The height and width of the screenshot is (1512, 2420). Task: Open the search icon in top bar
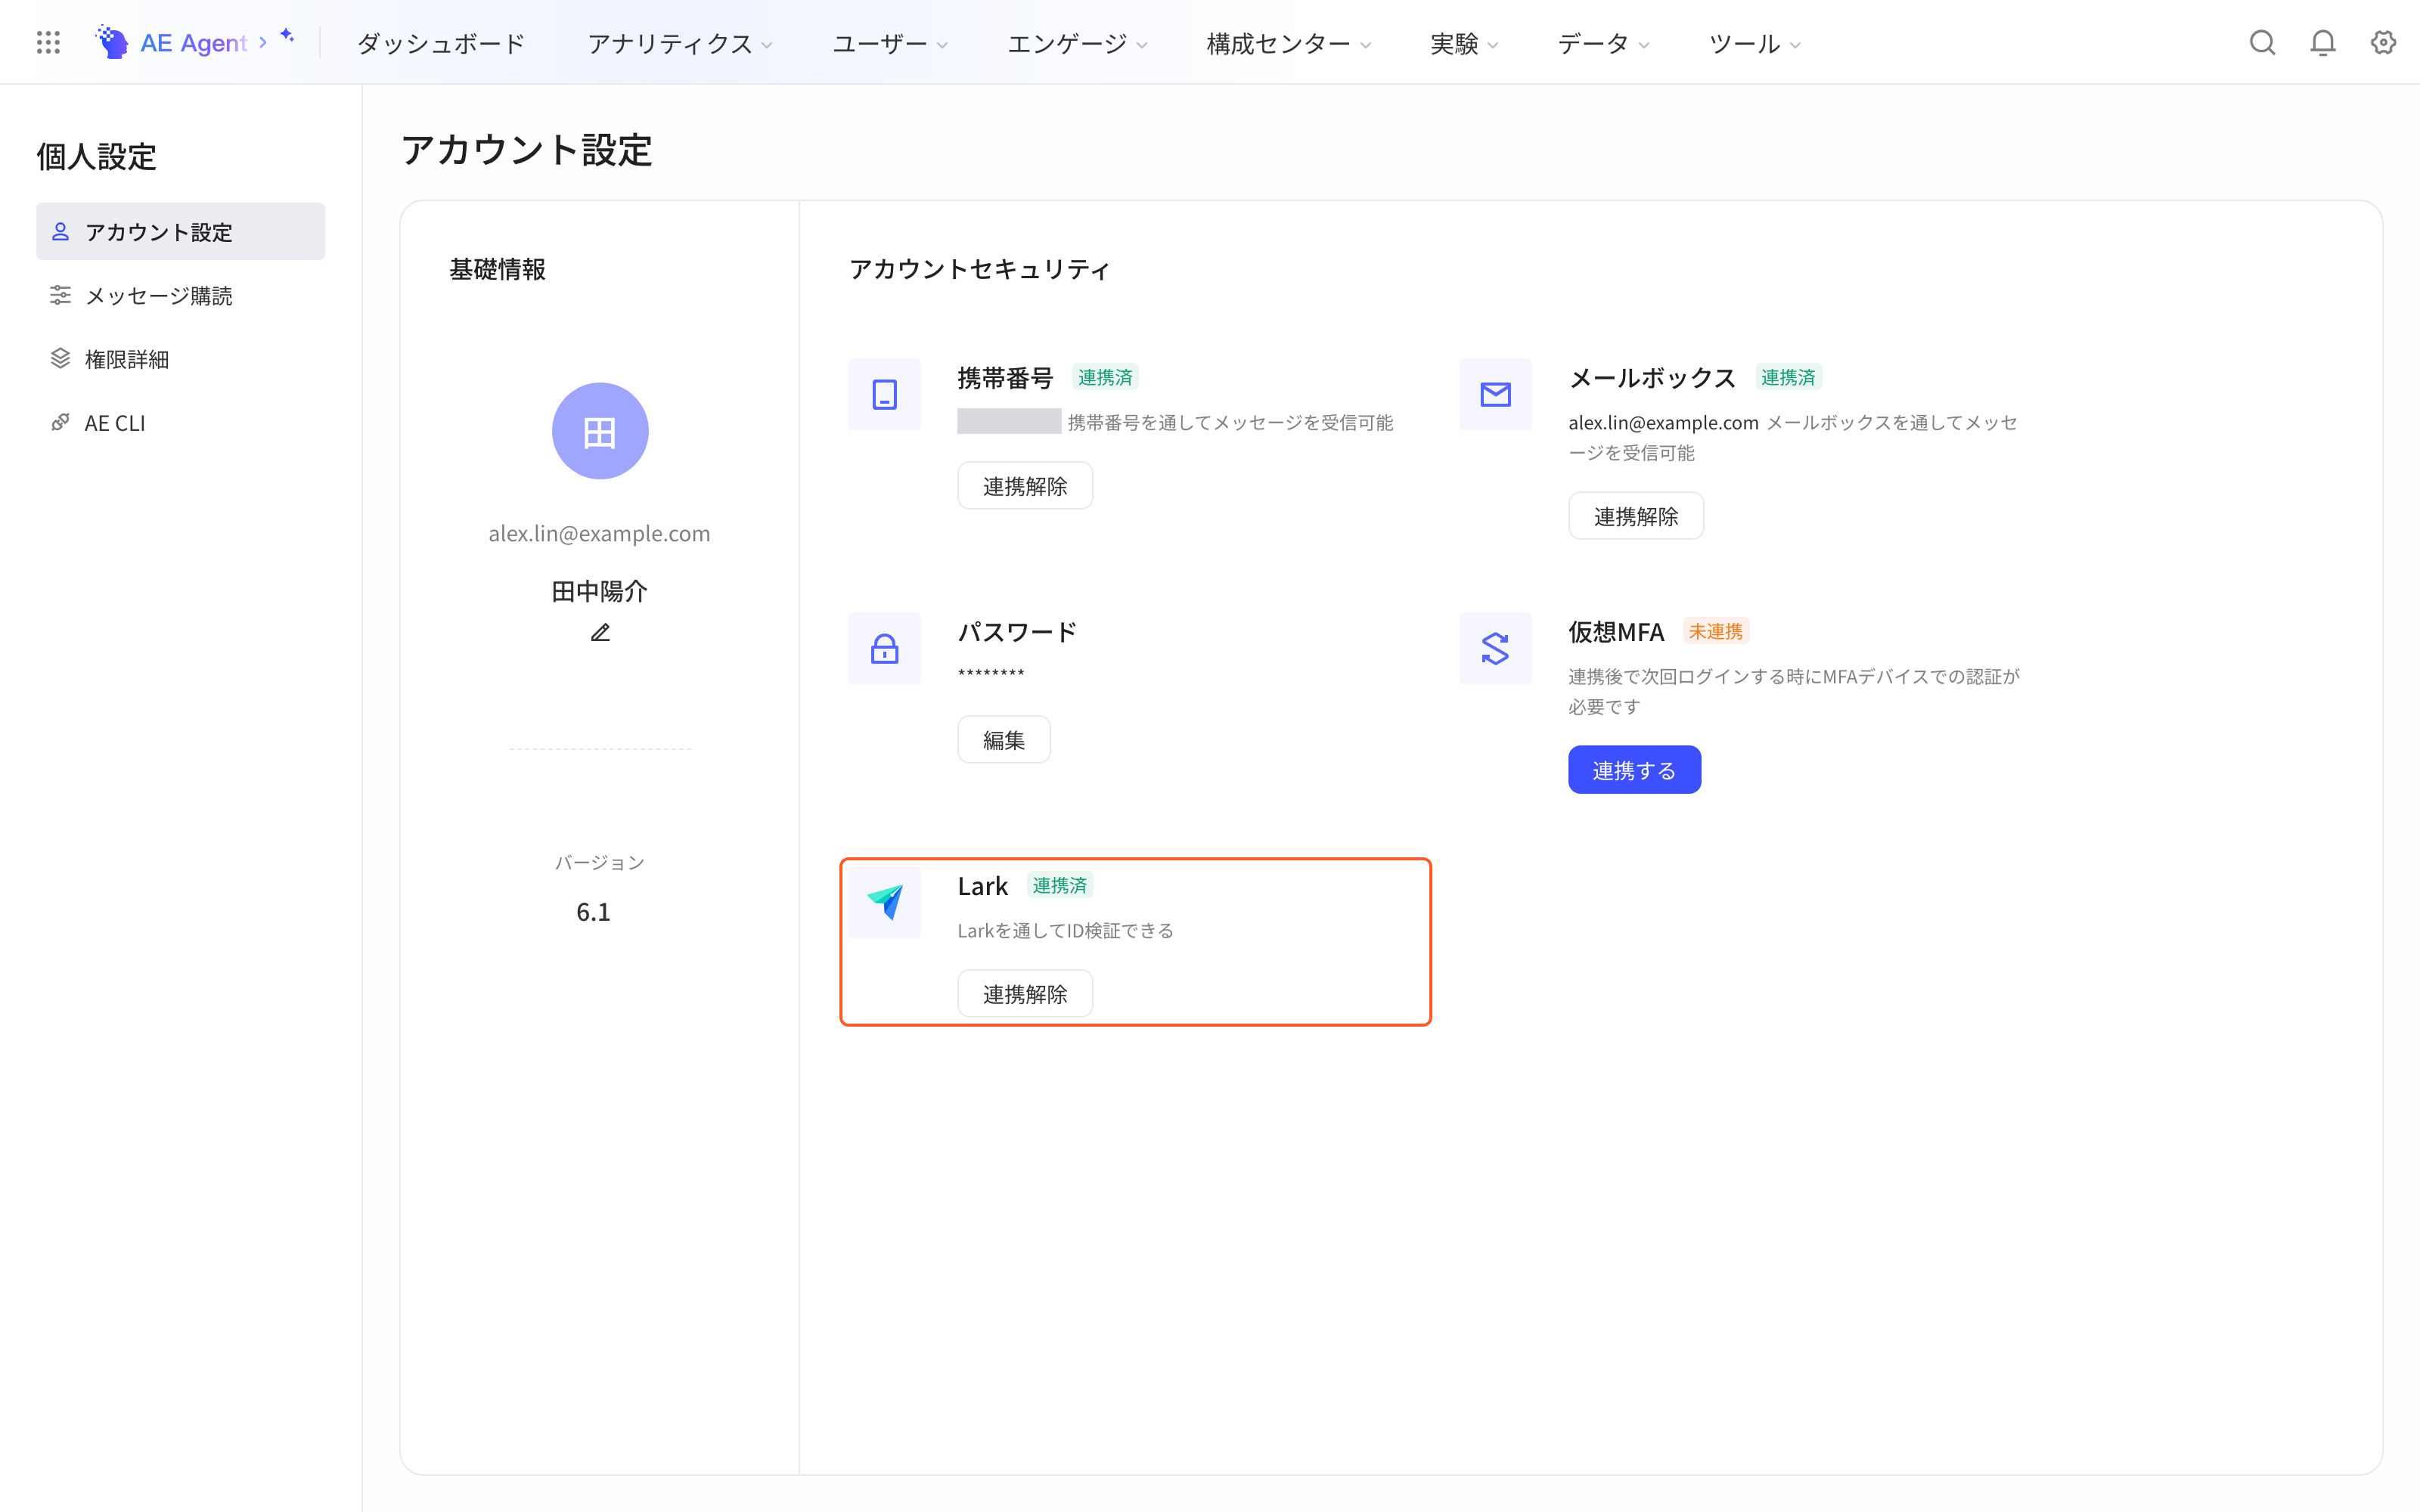click(2262, 42)
